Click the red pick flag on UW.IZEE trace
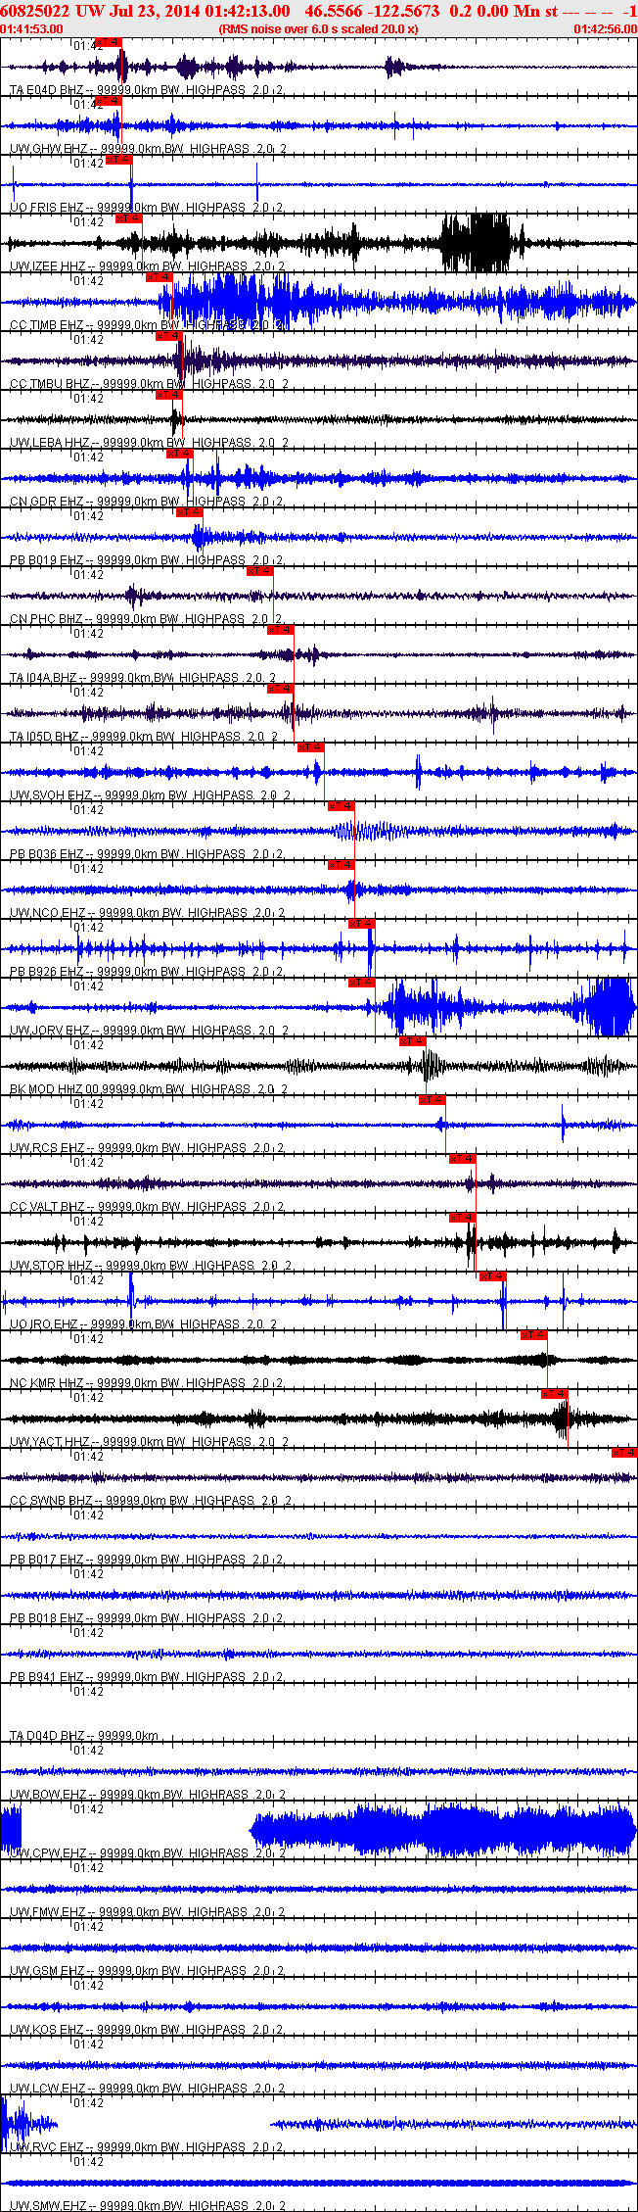Image resolution: width=638 pixels, height=2212 pixels. click(x=129, y=218)
